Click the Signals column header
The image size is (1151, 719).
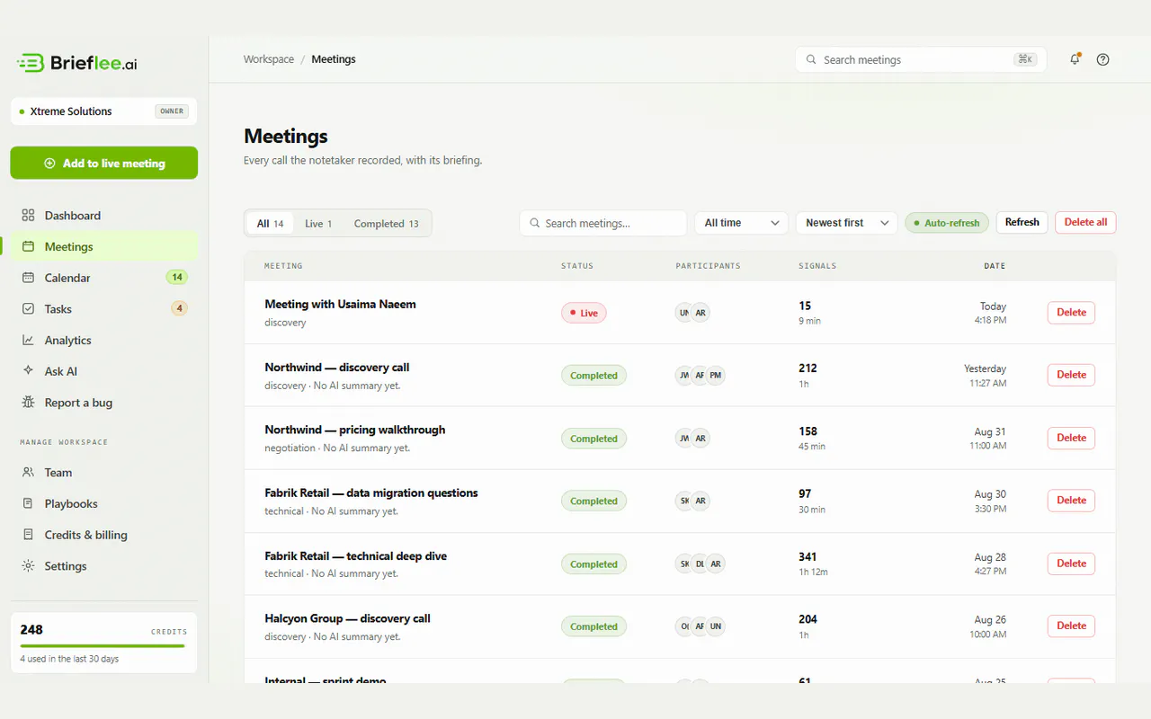click(817, 266)
